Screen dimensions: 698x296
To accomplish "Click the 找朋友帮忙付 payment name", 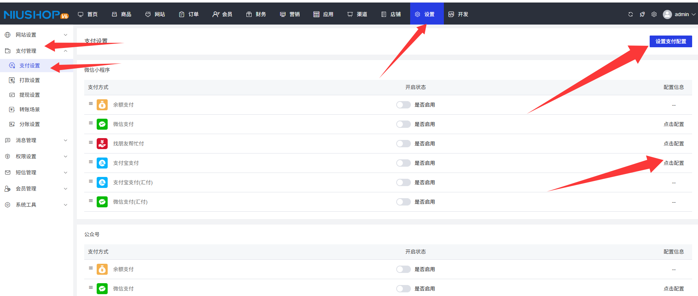I will pos(129,144).
